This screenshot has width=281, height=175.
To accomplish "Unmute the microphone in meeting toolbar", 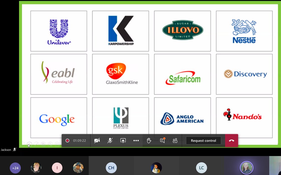I will pos(110,141).
